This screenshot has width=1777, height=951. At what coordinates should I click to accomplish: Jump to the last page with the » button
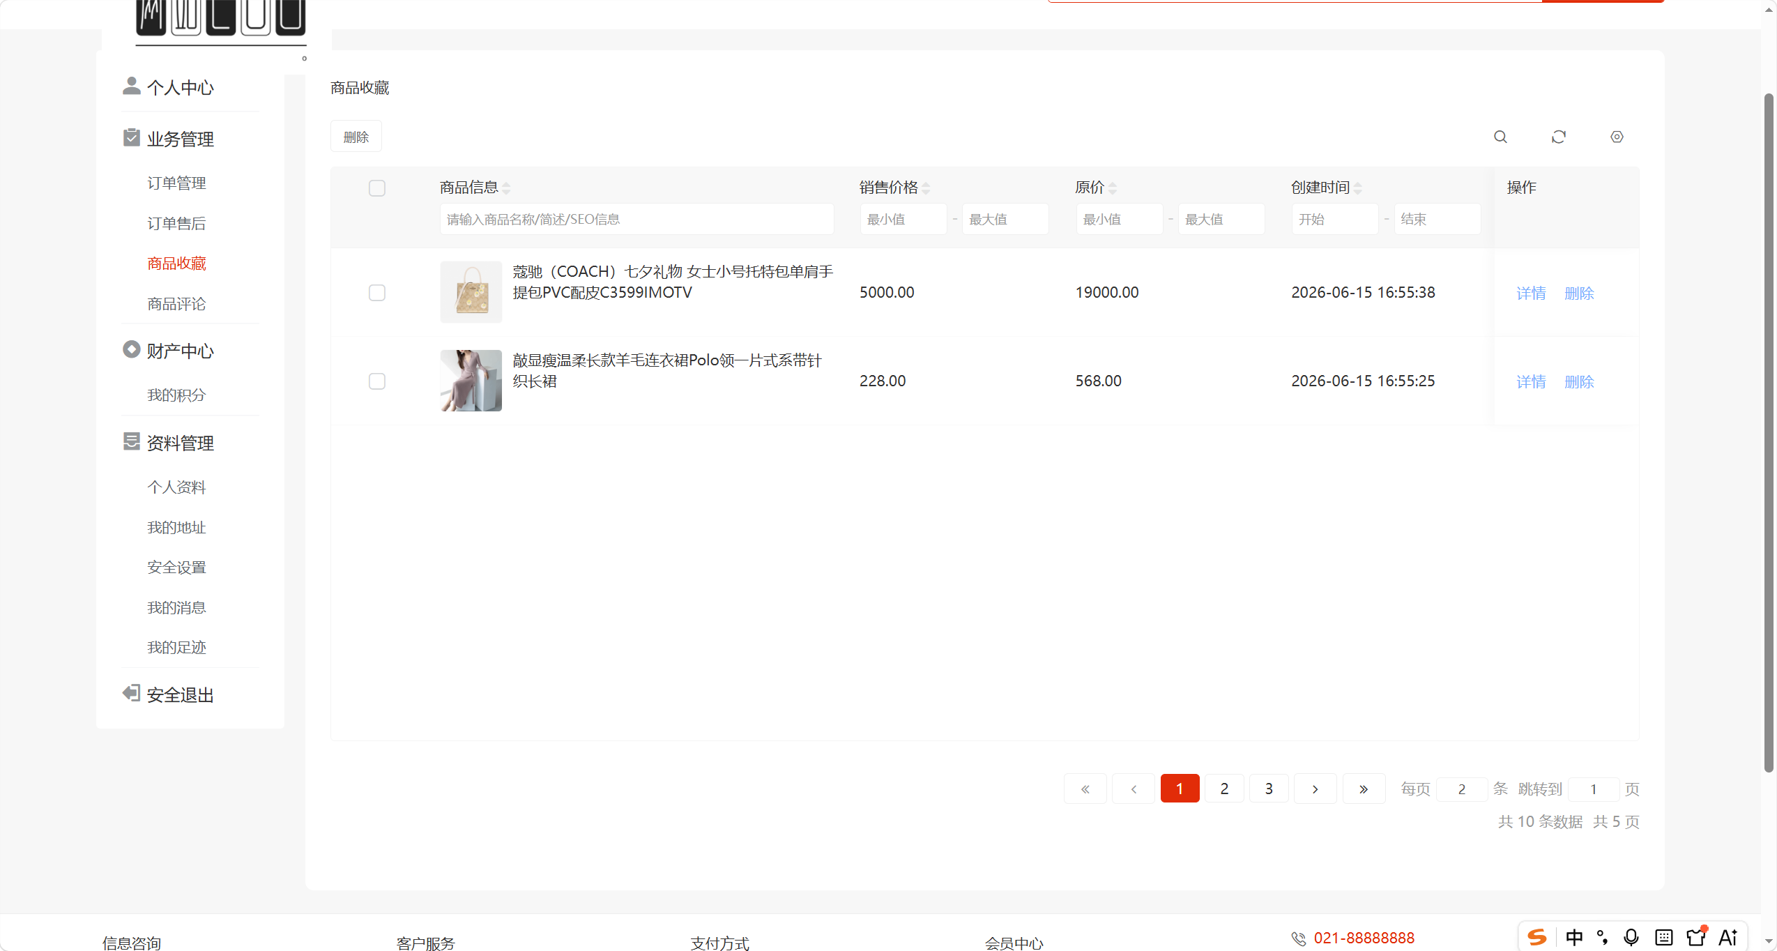pos(1364,789)
